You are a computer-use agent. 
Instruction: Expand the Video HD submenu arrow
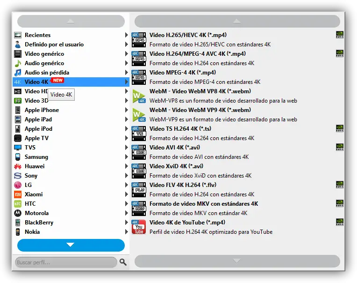[127, 91]
